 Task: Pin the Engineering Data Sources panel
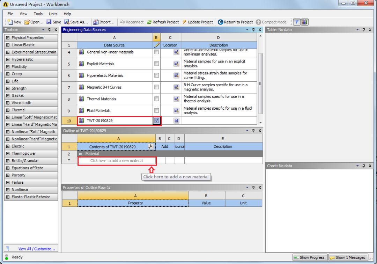[253, 30]
